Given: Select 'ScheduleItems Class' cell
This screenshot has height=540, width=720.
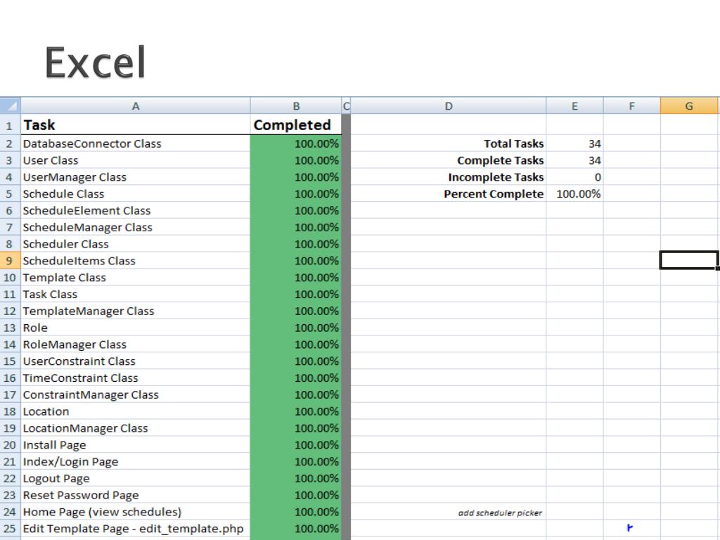Looking at the screenshot, I should pyautogui.click(x=136, y=261).
